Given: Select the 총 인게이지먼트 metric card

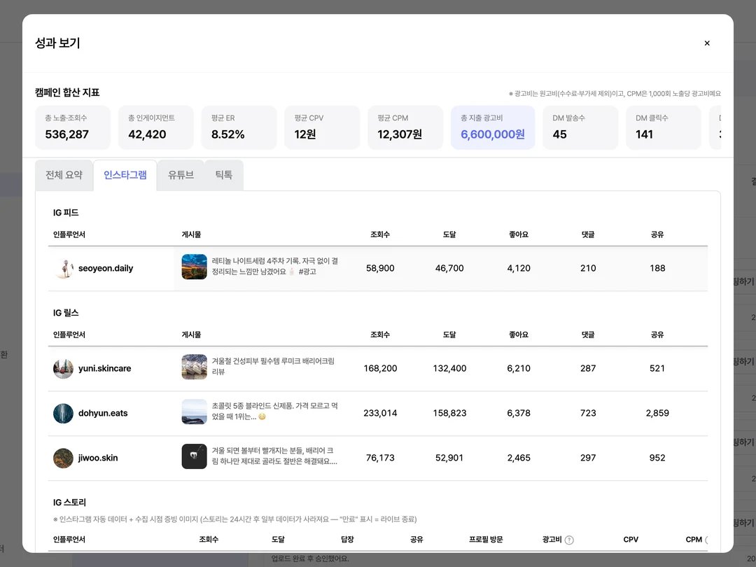Looking at the screenshot, I should (155, 127).
